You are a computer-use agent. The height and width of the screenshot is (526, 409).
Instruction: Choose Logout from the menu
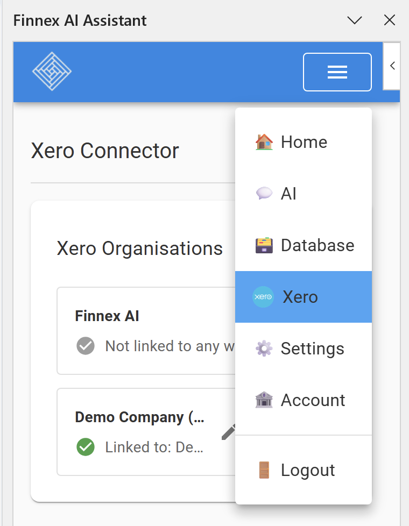pos(304,470)
